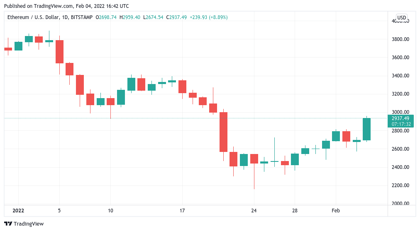
Task: Select the latest large green candle
Action: (366, 129)
